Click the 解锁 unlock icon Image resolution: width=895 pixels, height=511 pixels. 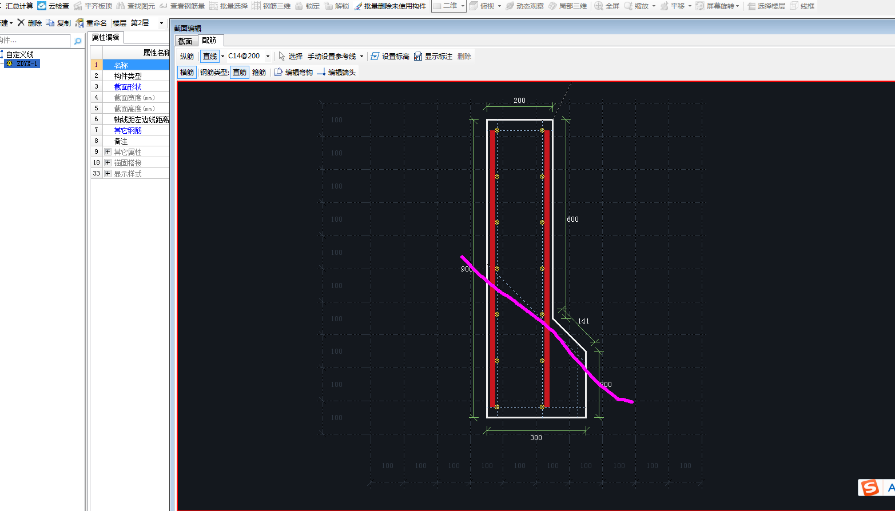point(328,6)
